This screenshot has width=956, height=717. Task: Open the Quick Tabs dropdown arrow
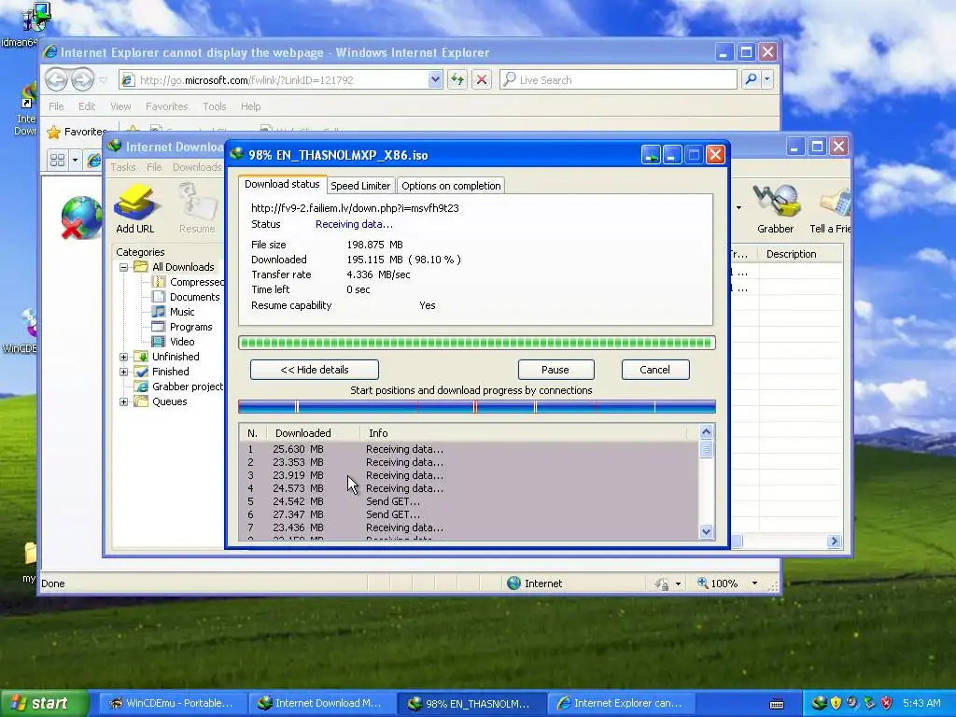(75, 161)
